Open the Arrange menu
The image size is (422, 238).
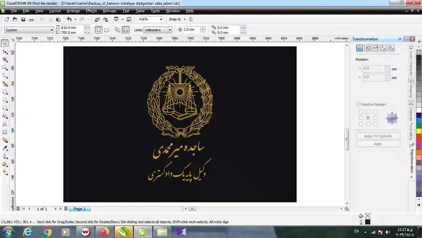tap(73, 11)
